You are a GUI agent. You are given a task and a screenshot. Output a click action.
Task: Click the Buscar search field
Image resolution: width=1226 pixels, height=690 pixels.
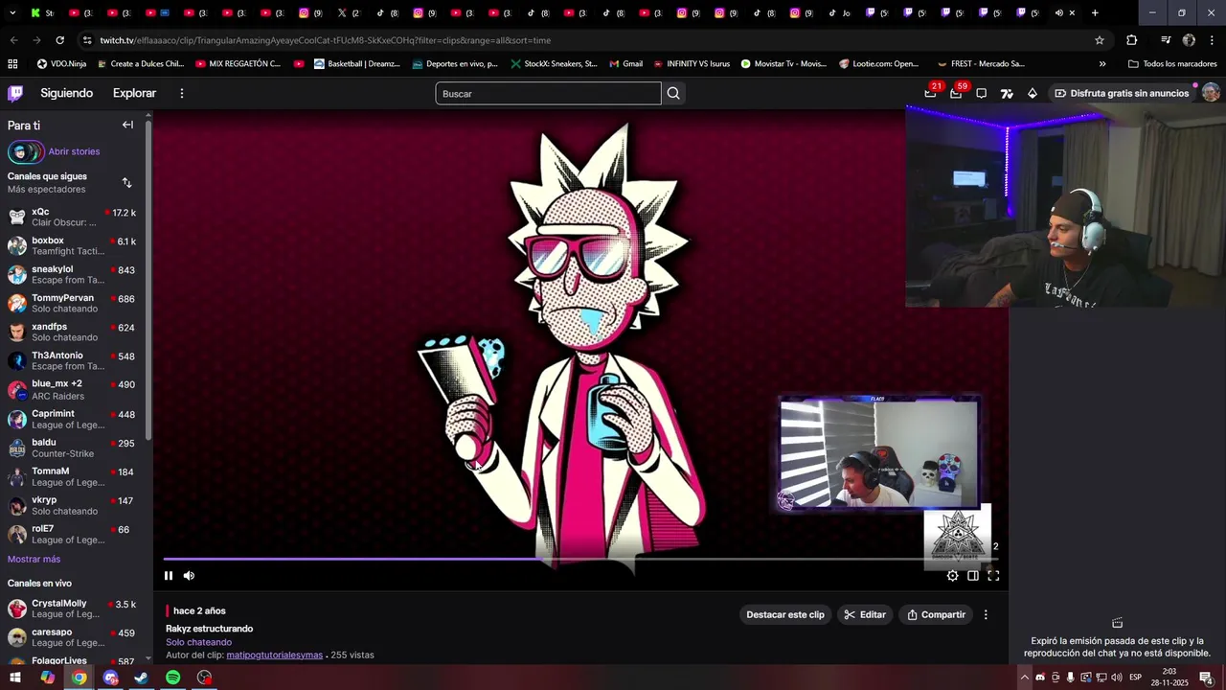click(x=548, y=93)
